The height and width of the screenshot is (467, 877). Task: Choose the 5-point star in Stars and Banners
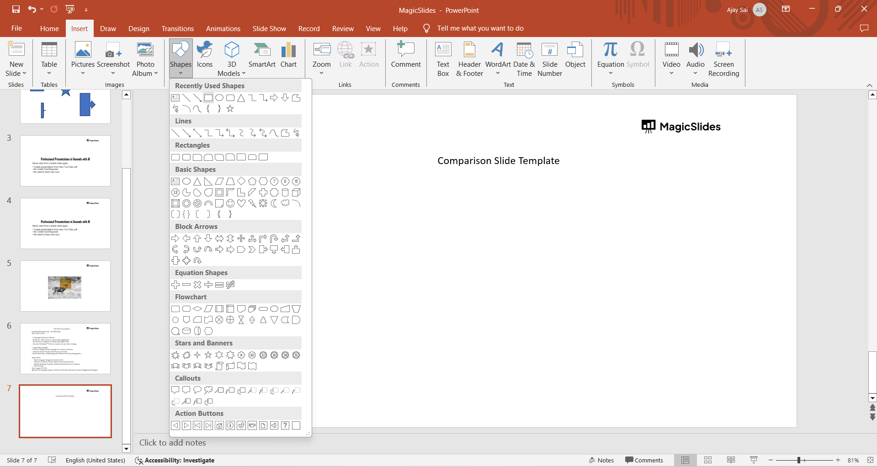208,355
